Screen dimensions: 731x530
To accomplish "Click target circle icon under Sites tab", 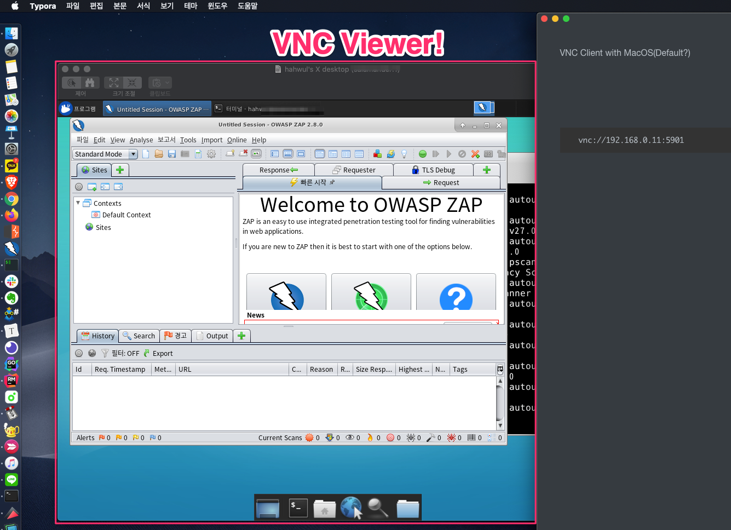I will click(x=79, y=187).
